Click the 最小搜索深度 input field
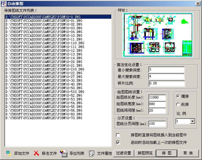This screenshot has width=202, height=160. point(166,70)
